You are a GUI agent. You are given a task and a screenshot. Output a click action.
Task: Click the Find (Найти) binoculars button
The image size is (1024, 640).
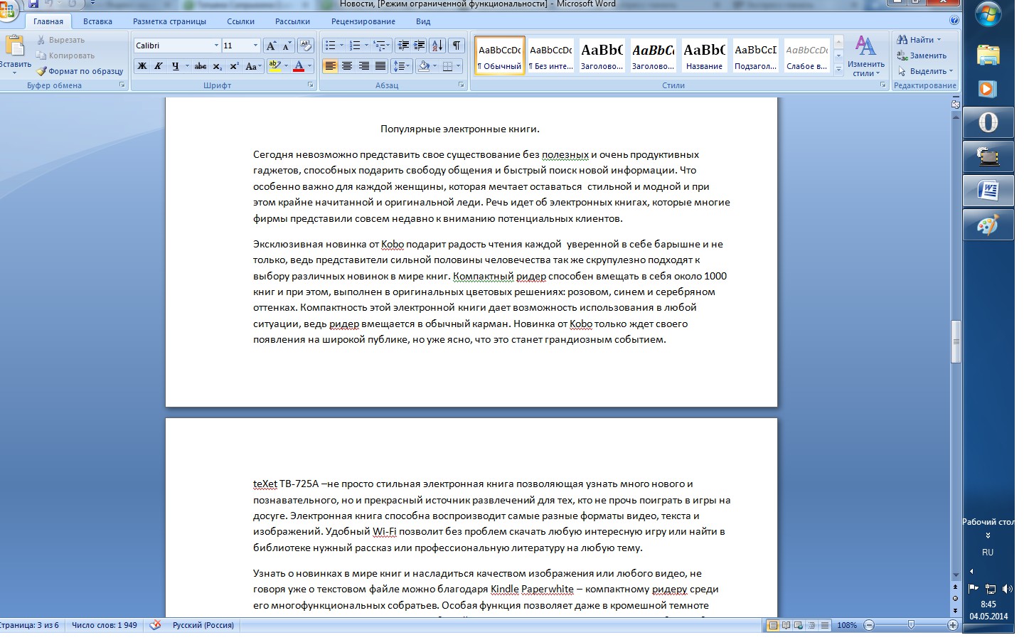pos(919,40)
